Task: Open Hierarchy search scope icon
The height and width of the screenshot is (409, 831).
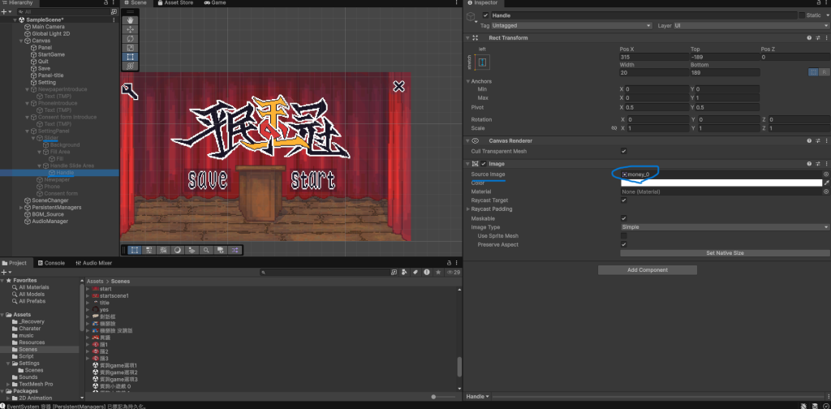Action: click(114, 11)
